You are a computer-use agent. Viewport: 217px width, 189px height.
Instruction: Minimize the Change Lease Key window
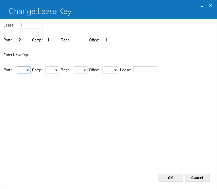(202, 6)
